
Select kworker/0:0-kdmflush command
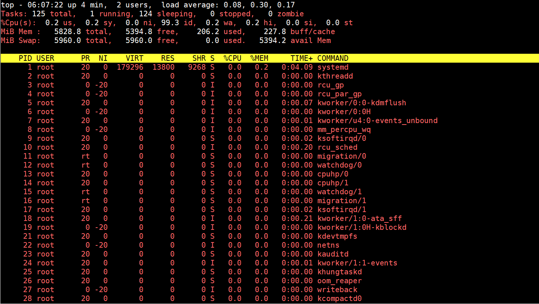362,103
